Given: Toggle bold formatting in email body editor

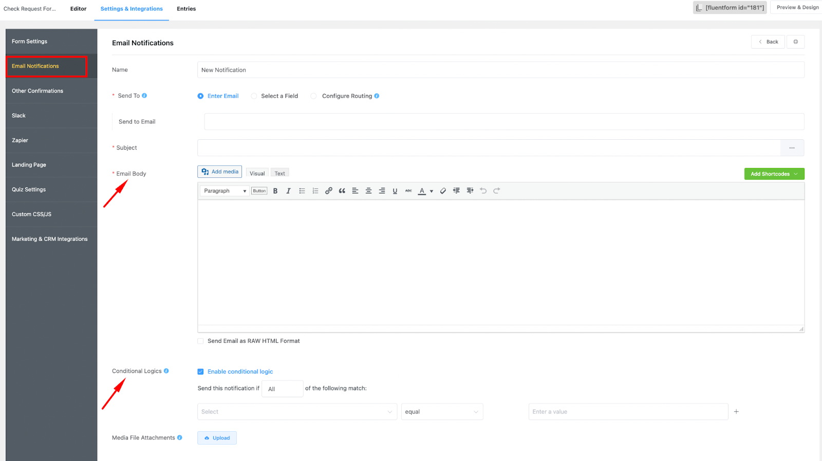Looking at the screenshot, I should 275,191.
